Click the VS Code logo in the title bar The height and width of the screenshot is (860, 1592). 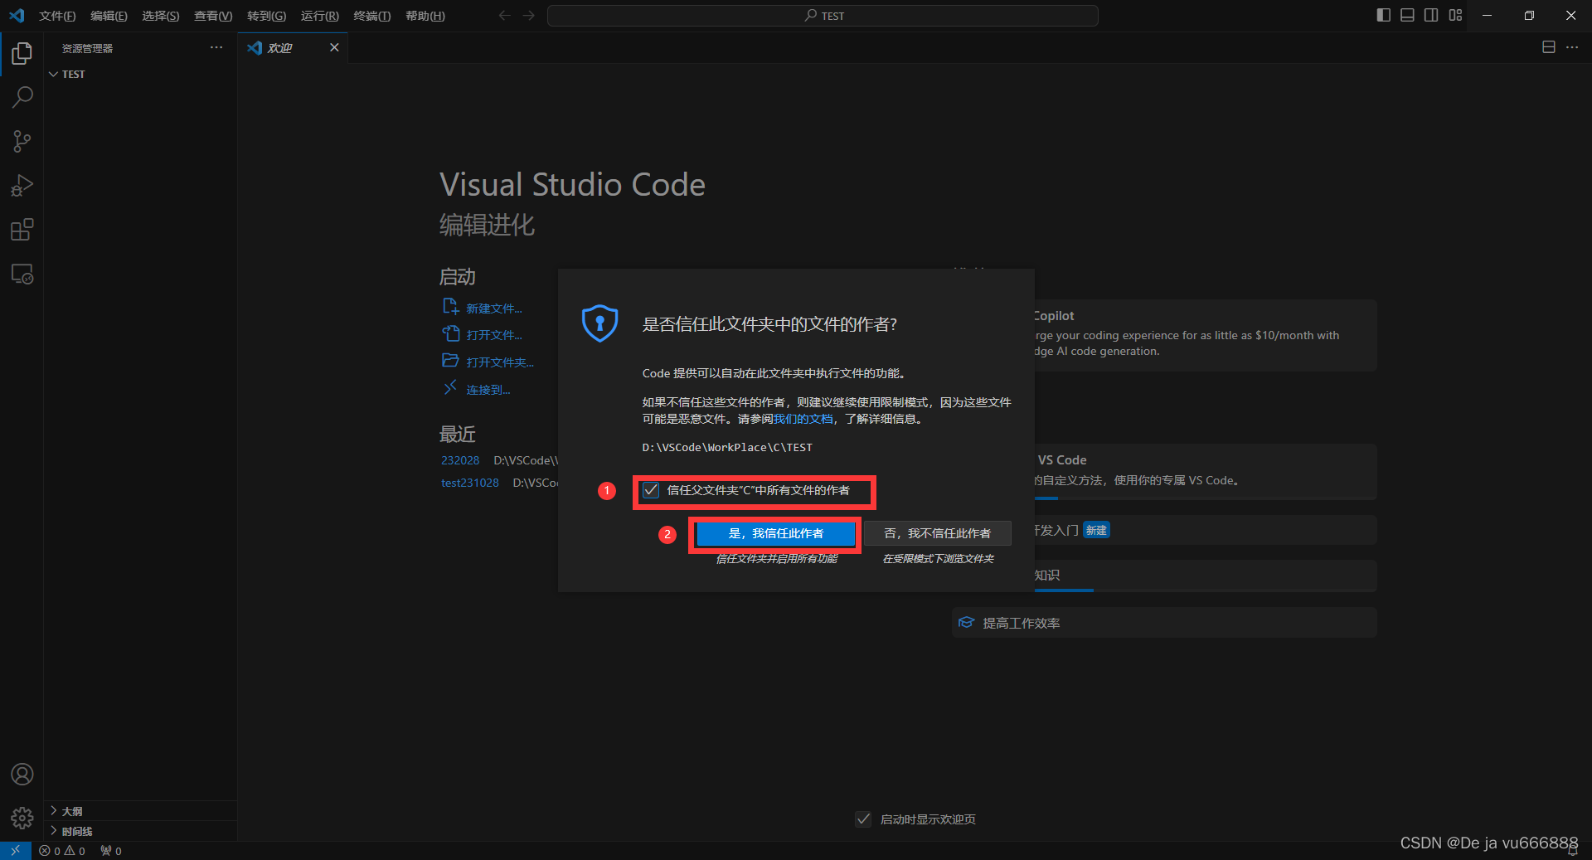pyautogui.click(x=17, y=15)
